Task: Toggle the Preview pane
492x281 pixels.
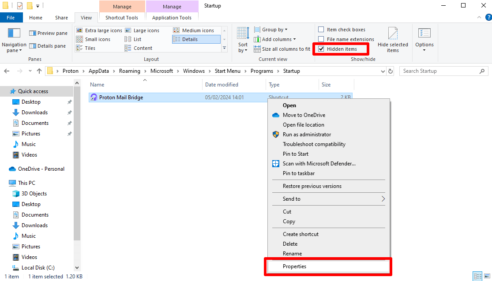Action: (49, 33)
